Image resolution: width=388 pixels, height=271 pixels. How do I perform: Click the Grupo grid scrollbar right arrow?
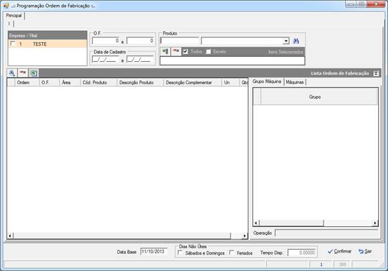(x=375, y=223)
